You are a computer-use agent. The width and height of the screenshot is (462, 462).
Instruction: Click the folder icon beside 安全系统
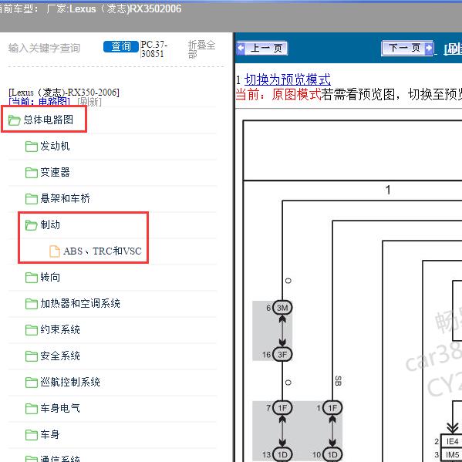(x=31, y=356)
